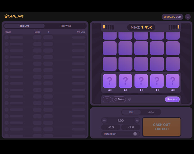Select the Auto betting tab
The width and height of the screenshot is (194, 154).
click(x=151, y=112)
